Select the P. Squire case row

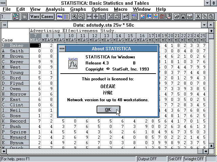coord(15,132)
